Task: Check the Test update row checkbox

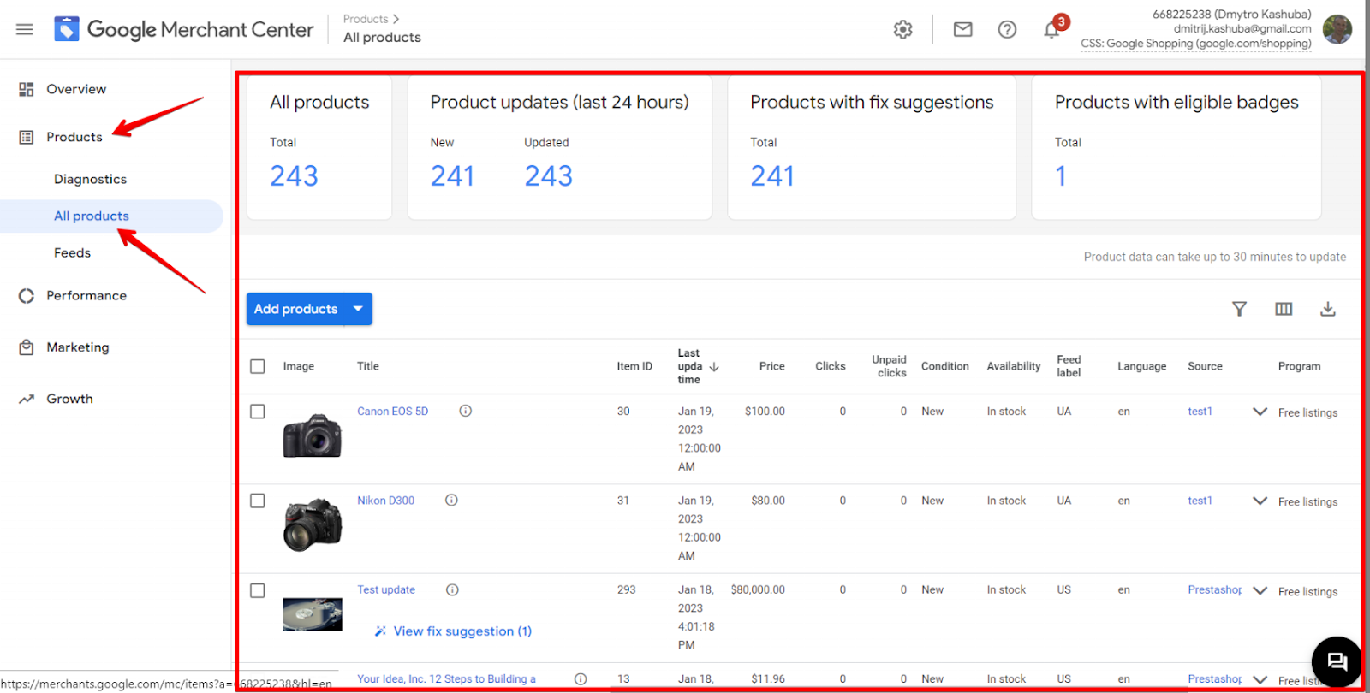Action: (x=258, y=590)
